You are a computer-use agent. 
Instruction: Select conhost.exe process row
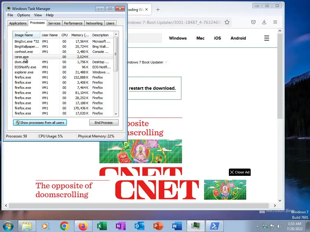(63, 52)
